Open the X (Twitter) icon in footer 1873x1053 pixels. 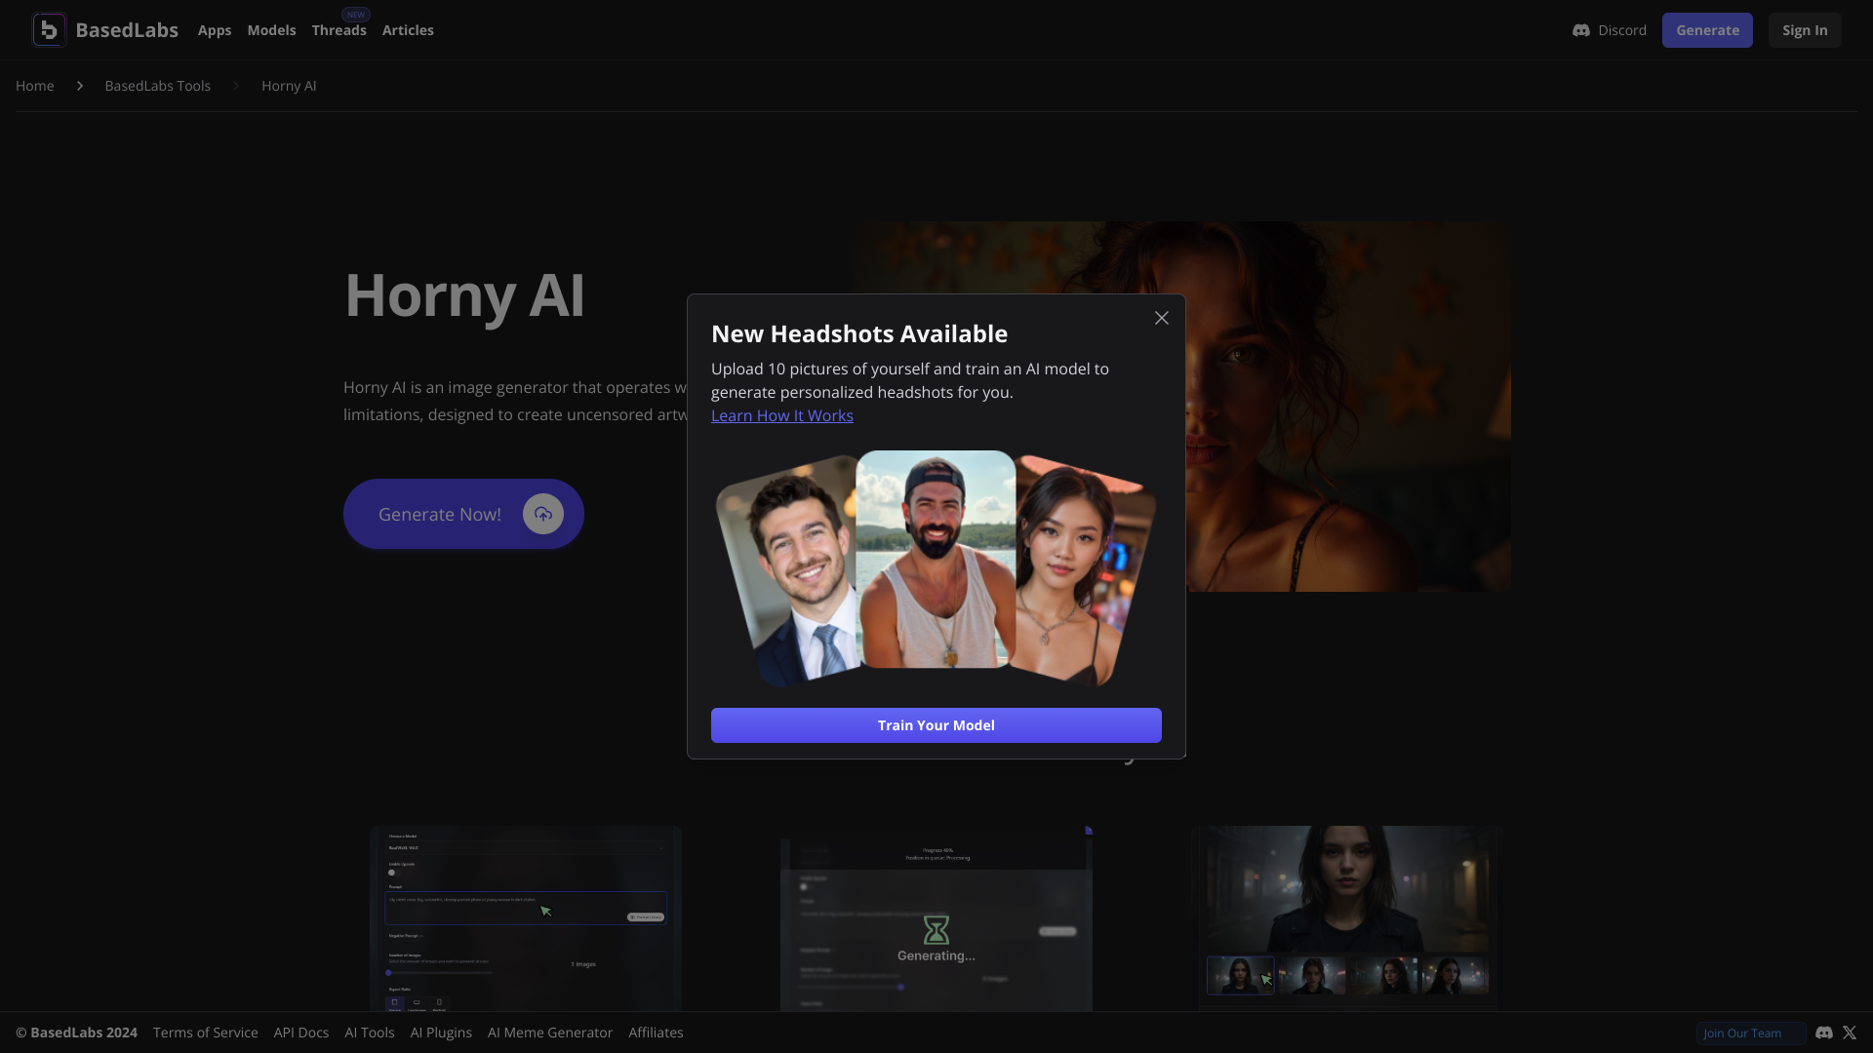click(1850, 1033)
